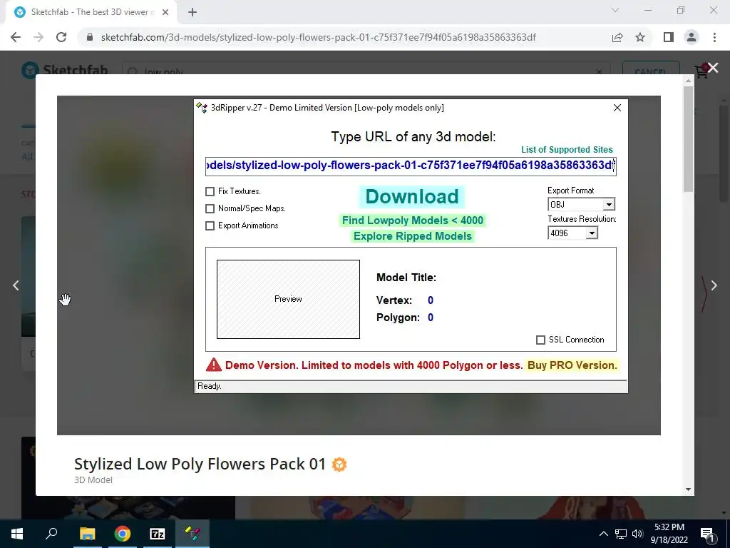Click the Ready status bar text
Image resolution: width=730 pixels, height=548 pixels.
(x=210, y=386)
